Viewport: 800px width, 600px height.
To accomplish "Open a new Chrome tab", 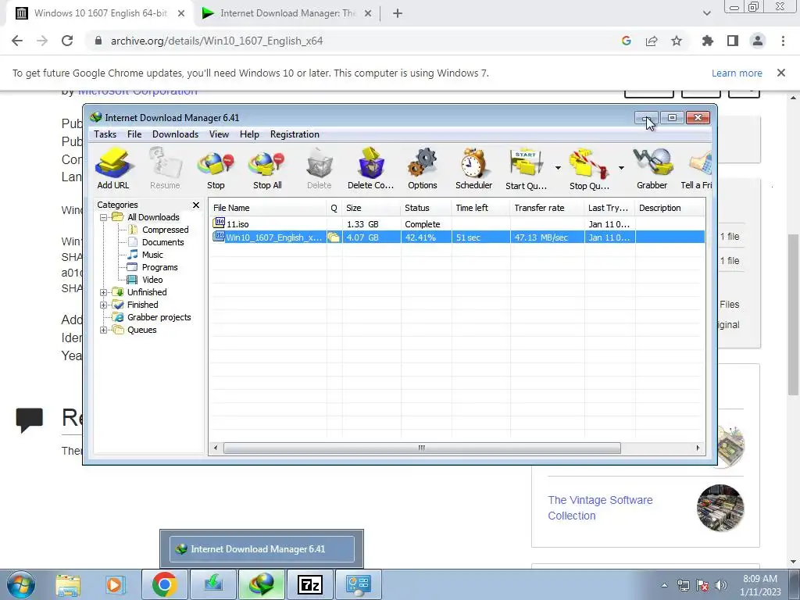I will 398,13.
